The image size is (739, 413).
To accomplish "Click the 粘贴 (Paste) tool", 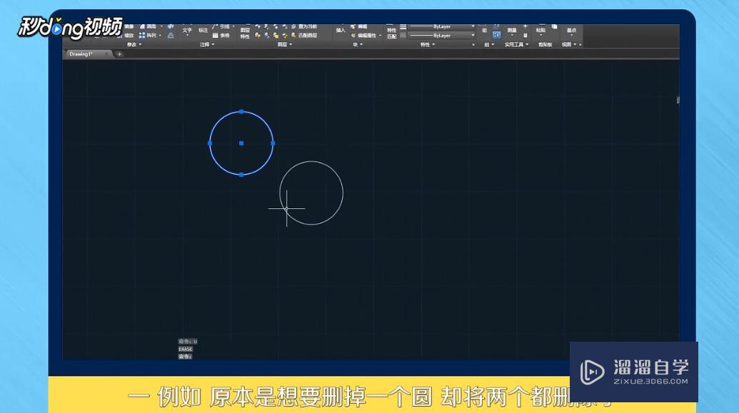I will pos(541,30).
